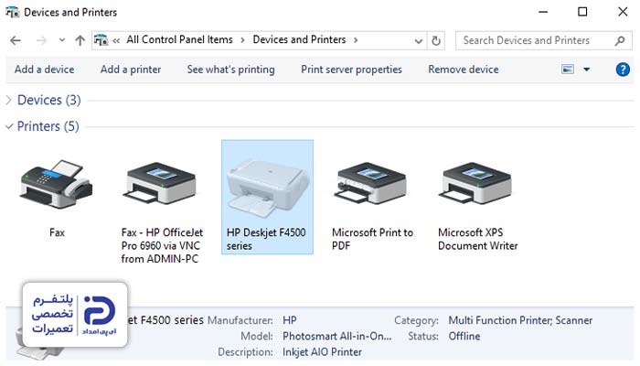The height and width of the screenshot is (366, 640).
Task: Open recent locations dropdown chevron
Action: [61, 40]
